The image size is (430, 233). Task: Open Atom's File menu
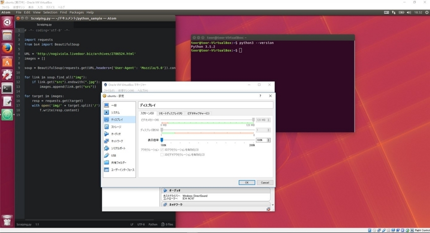pyautogui.click(x=18, y=12)
